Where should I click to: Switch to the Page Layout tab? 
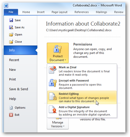tap(60, 12)
